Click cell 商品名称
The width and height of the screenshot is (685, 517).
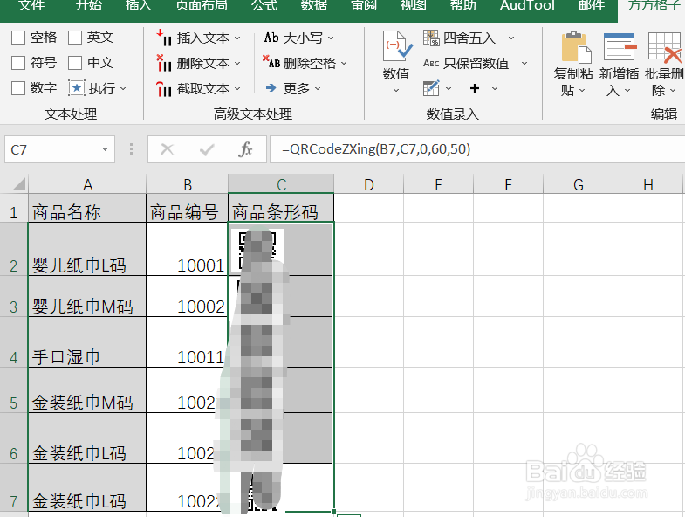[x=87, y=208]
